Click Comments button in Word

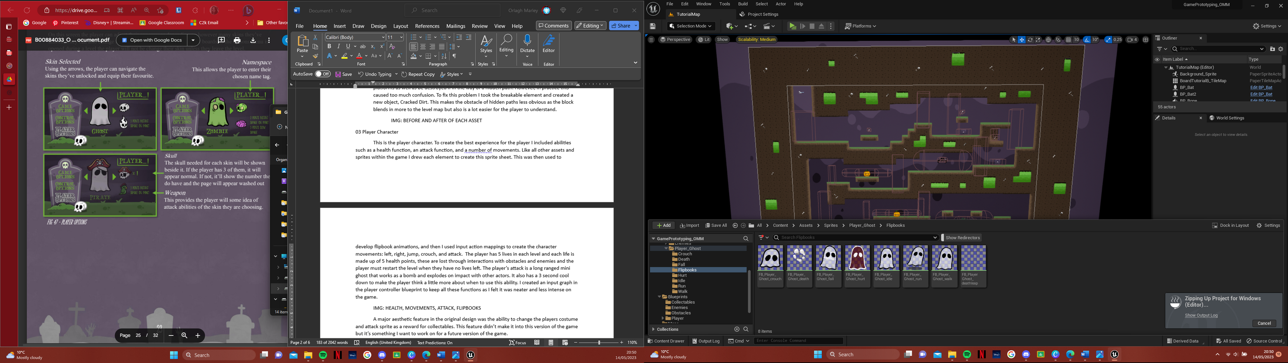click(554, 25)
